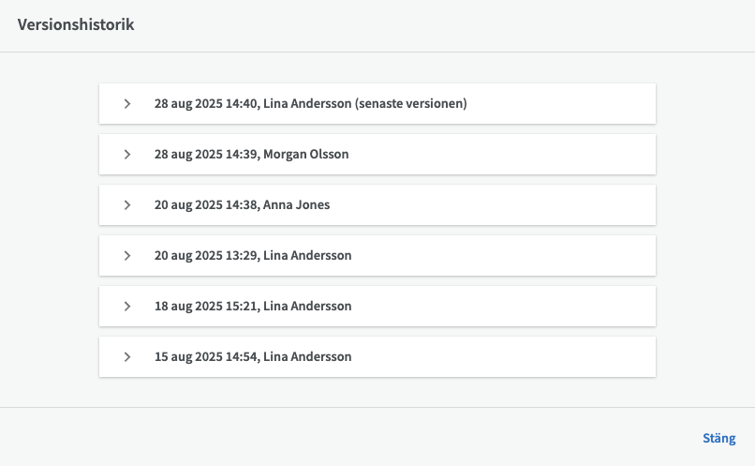Open the 28 aug 2025 14:40 version row
Viewport: 755px width, 466px height.
coord(377,103)
